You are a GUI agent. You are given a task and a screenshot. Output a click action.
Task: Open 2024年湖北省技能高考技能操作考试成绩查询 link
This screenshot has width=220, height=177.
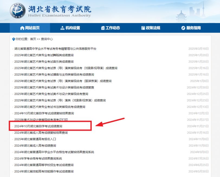pyautogui.click(x=44, y=172)
